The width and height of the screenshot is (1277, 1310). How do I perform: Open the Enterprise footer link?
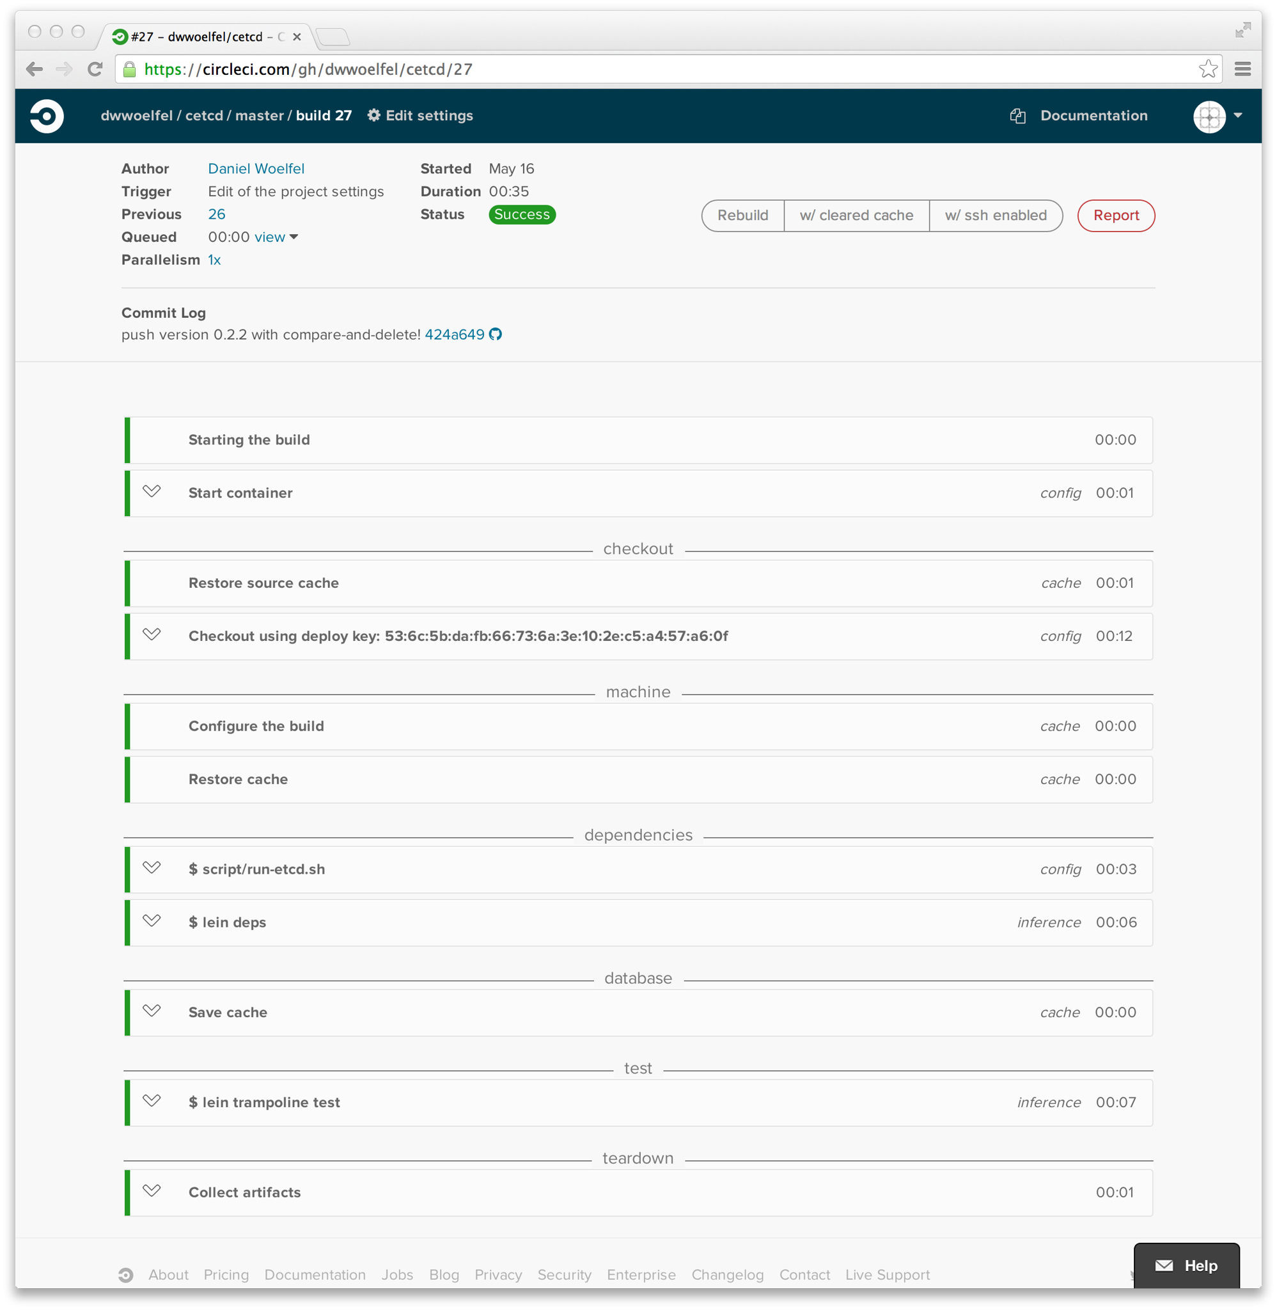tap(641, 1274)
